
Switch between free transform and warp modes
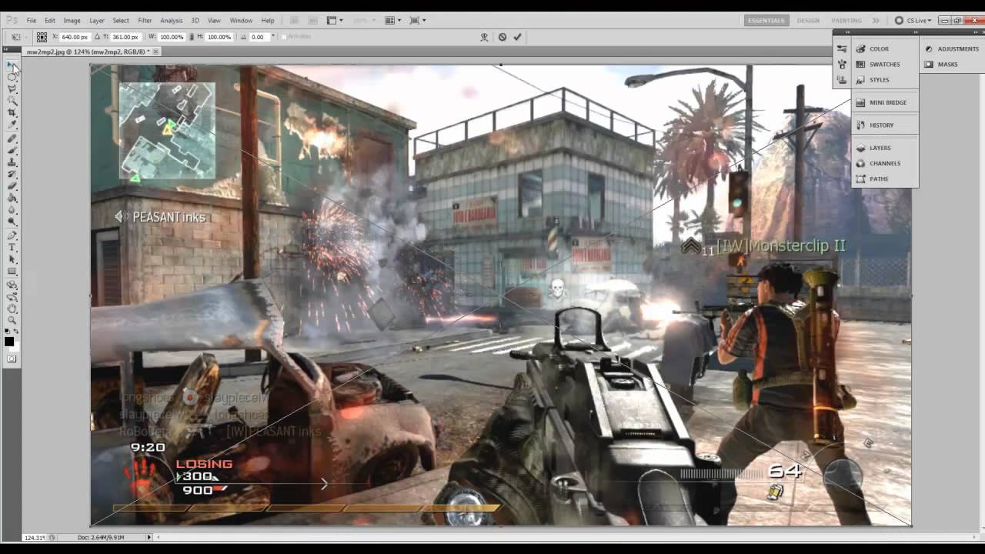point(484,37)
